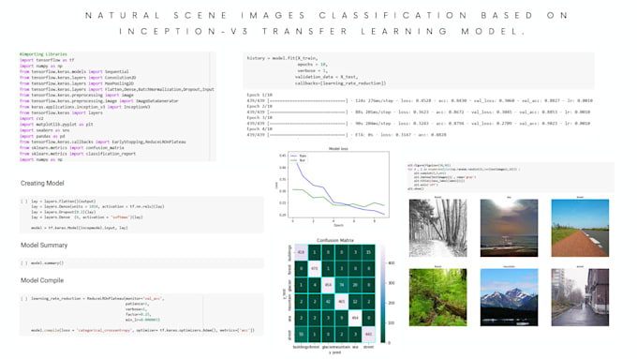Click the mountain-mountain diagonal matrix cell
This screenshot has height=359, width=637.
pos(341,301)
